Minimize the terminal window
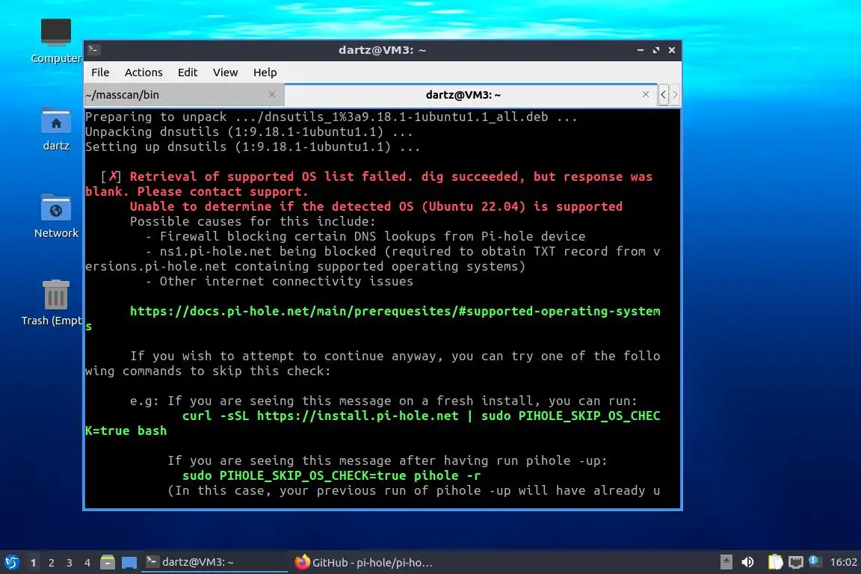This screenshot has height=574, width=861. pos(641,50)
